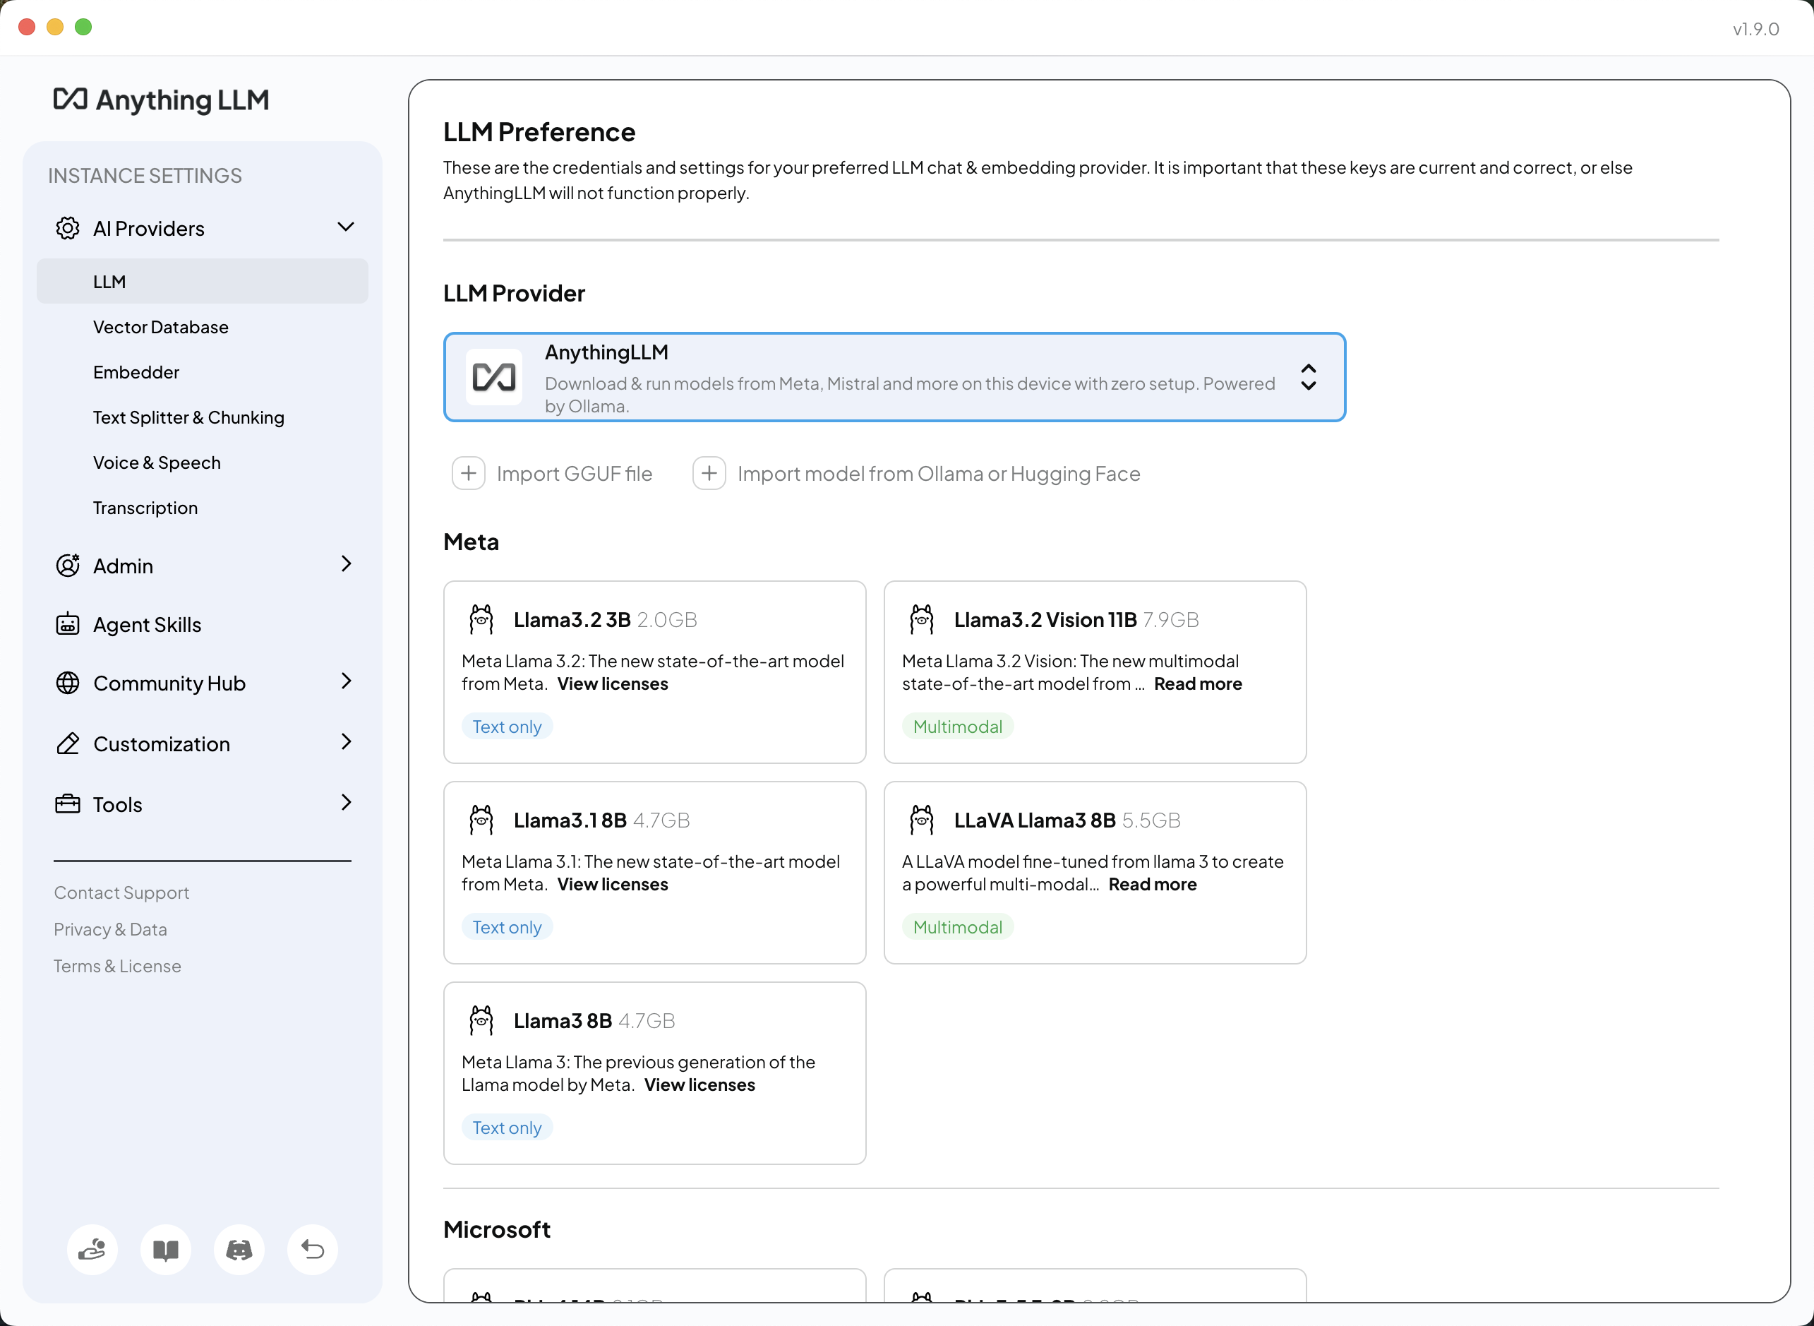
Task: Click the llama icon on Llama3 8B card
Action: 481,1021
